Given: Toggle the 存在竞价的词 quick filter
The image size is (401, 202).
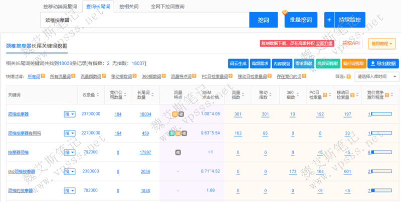Looking at the screenshot, I should pyautogui.click(x=289, y=76).
